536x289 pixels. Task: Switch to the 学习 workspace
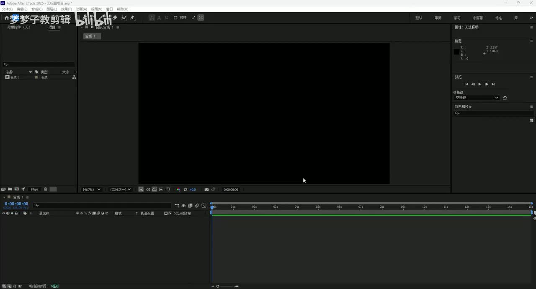pos(457,18)
